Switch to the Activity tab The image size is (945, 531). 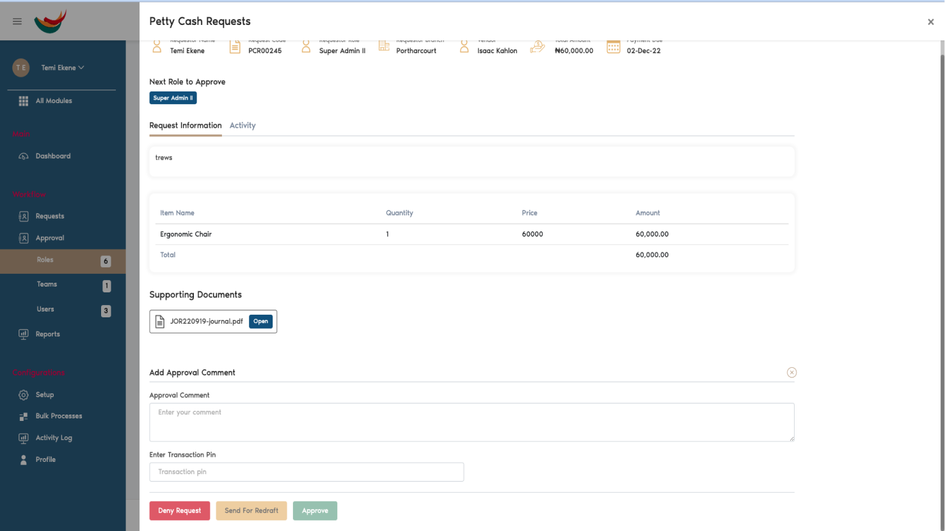(x=242, y=125)
